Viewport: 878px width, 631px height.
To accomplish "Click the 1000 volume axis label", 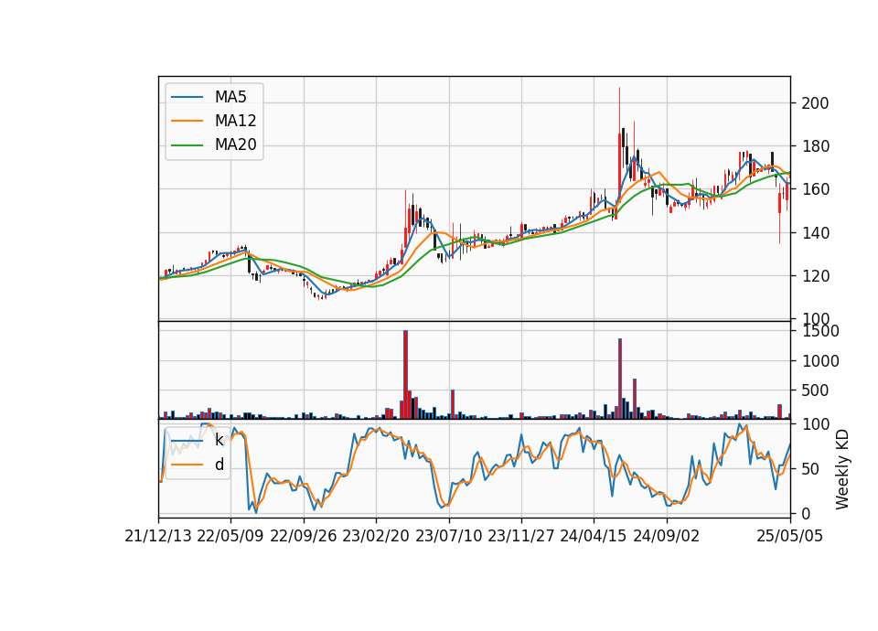I will pyautogui.click(x=820, y=361).
